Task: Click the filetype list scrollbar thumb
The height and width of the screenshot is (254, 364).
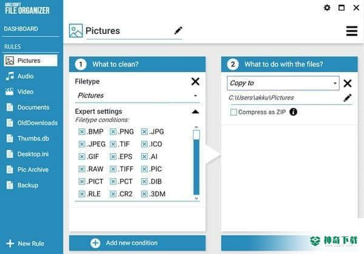Action: coord(196,135)
